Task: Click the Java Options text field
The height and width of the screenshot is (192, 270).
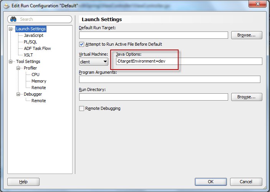Action: 189,61
